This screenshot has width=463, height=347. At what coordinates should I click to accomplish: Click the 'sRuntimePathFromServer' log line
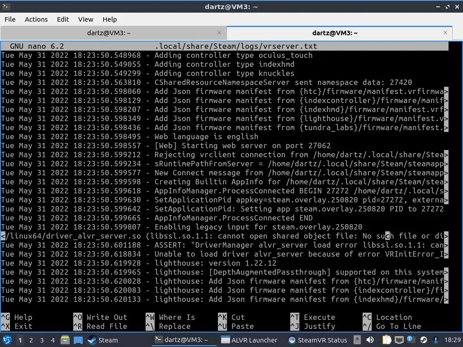click(224, 164)
